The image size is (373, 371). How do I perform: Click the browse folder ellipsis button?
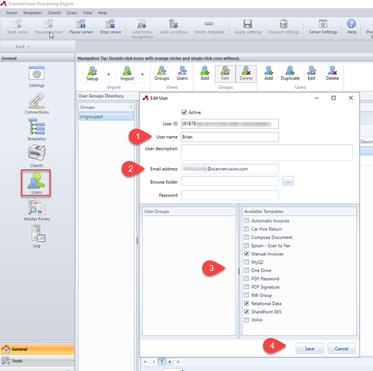pos(289,181)
